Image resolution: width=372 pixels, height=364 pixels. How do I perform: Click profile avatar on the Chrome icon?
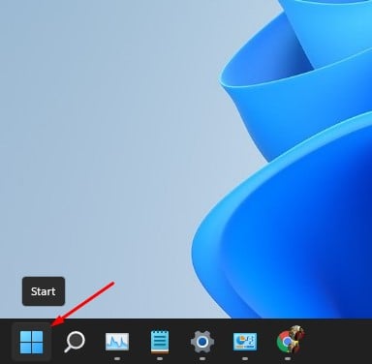(x=295, y=336)
